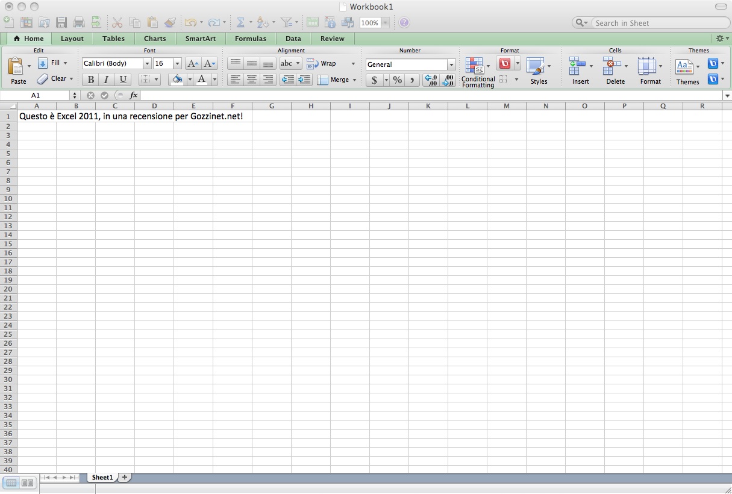Open the Review ribbon tab
732x494 pixels.
pos(333,39)
